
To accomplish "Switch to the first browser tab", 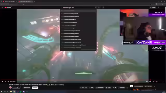I will pyautogui.click(x=10, y=1).
